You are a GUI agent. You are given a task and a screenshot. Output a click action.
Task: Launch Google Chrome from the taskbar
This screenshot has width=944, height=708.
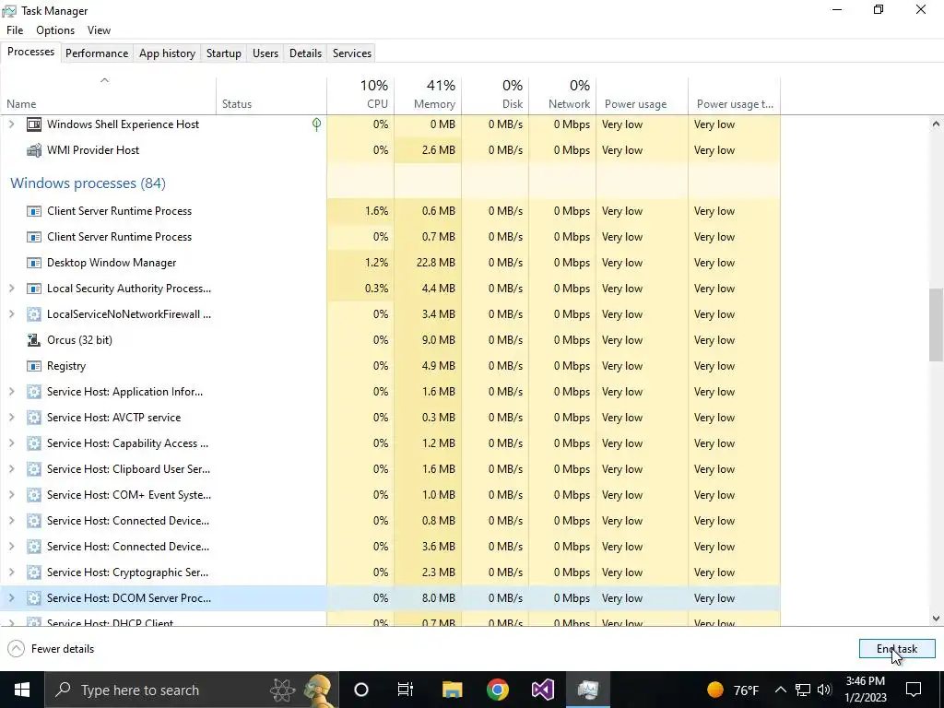(497, 690)
